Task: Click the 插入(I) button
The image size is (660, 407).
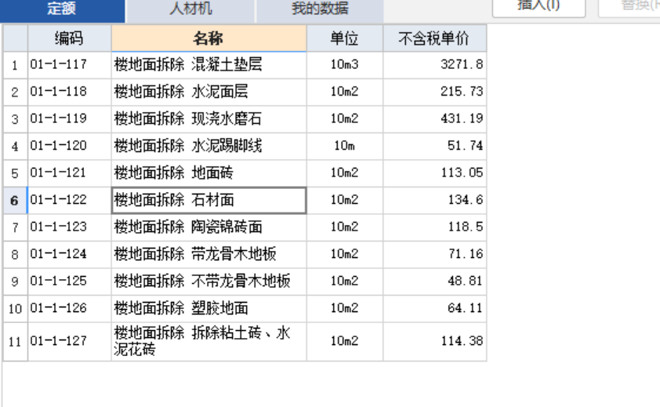Action: click(x=539, y=7)
